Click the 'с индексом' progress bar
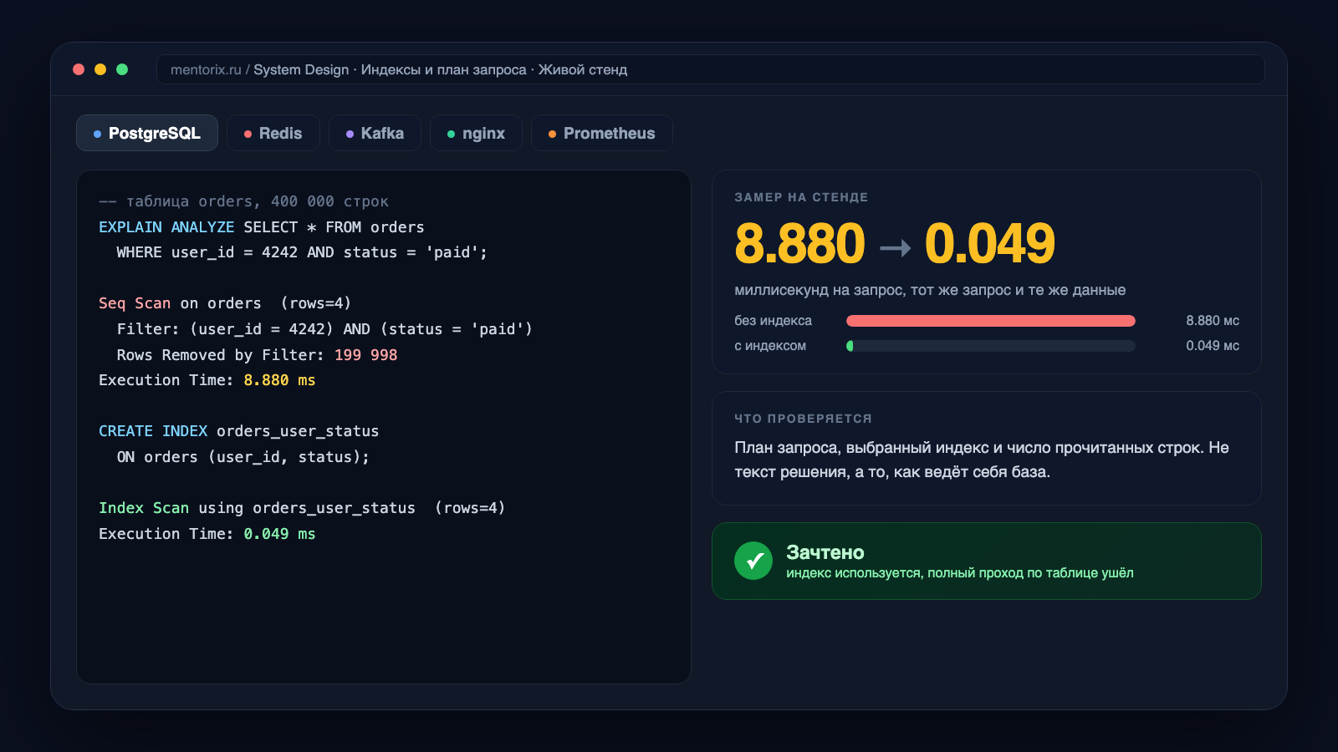1338x752 pixels. point(991,346)
